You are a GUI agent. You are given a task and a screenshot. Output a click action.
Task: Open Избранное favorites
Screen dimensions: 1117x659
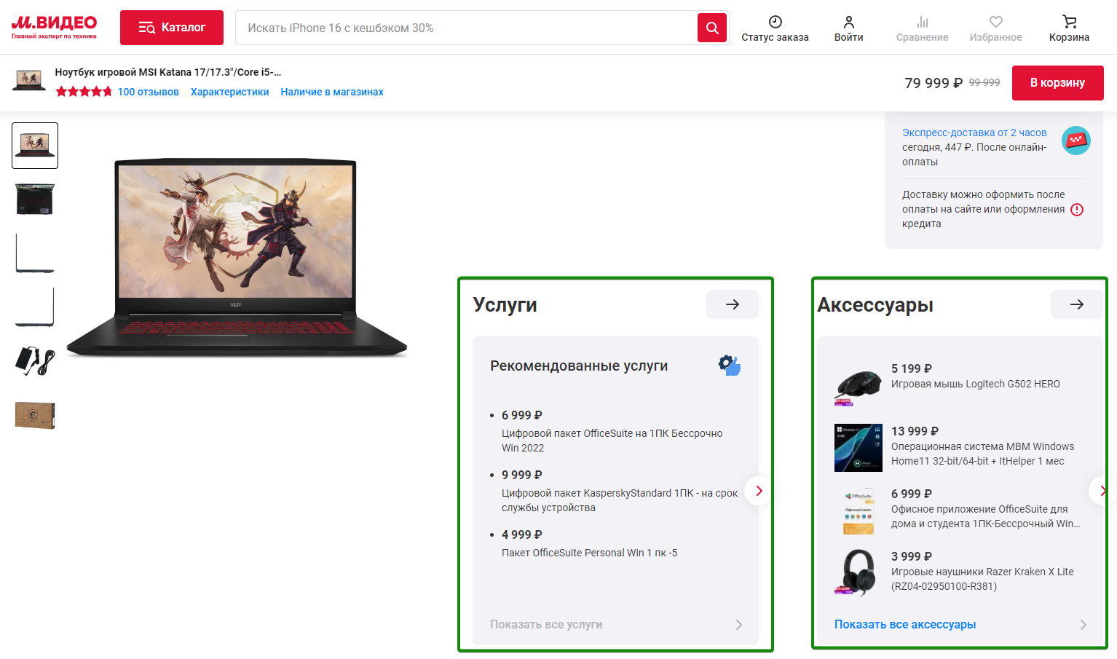(995, 29)
